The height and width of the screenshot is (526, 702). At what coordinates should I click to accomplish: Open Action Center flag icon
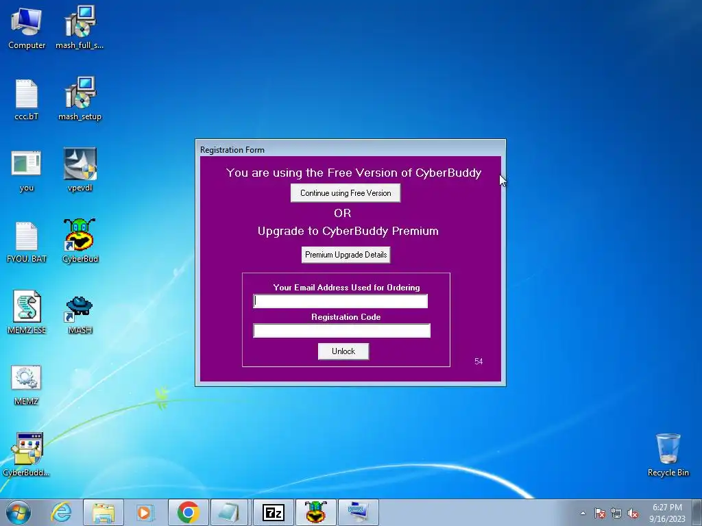tap(600, 513)
